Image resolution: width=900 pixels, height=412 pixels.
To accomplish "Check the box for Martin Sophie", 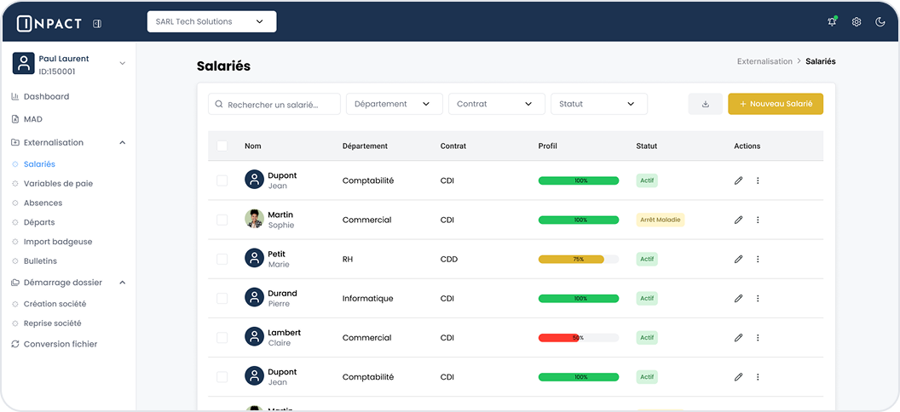I will coord(222,220).
